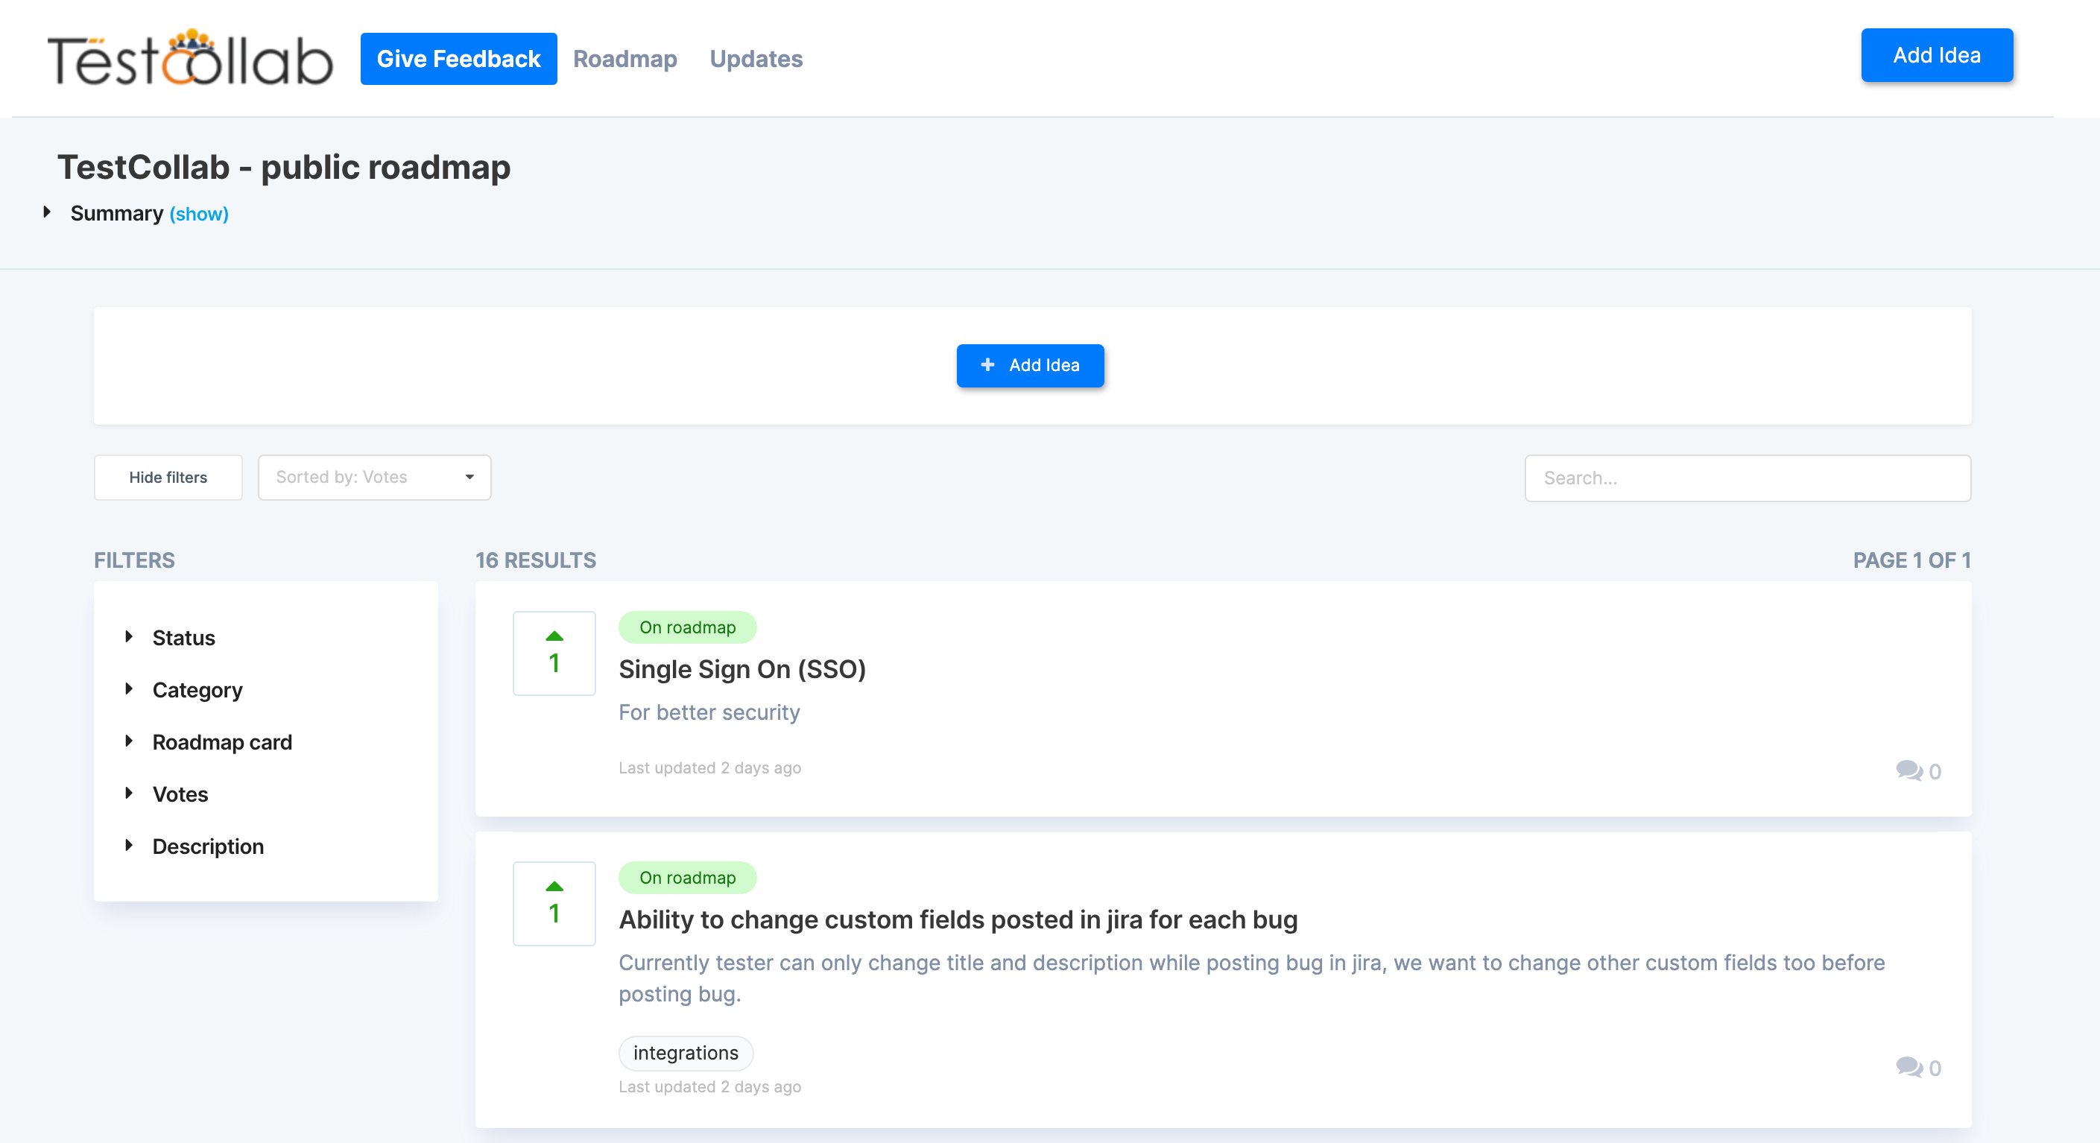Switch to the Roadmap tab
This screenshot has width=2100, height=1143.
tap(625, 59)
